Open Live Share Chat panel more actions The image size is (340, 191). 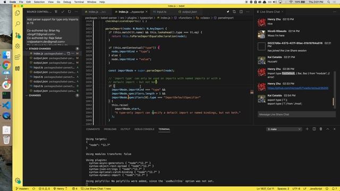pos(334,12)
